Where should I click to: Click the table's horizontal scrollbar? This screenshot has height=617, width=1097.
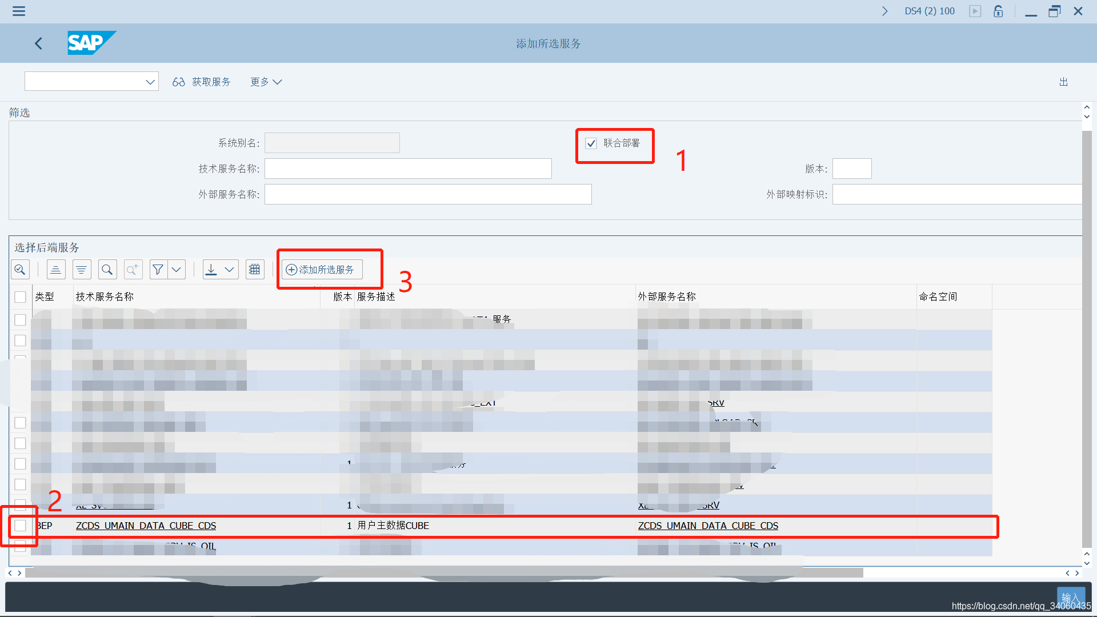[444, 573]
